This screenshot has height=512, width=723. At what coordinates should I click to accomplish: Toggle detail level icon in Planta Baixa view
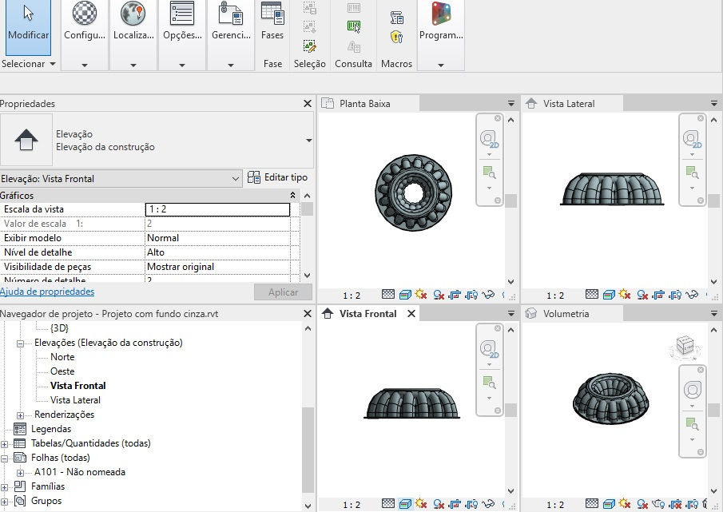(x=389, y=295)
